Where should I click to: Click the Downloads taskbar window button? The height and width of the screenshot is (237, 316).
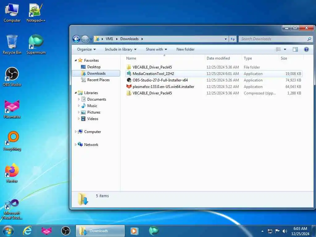pyautogui.click(x=100, y=231)
